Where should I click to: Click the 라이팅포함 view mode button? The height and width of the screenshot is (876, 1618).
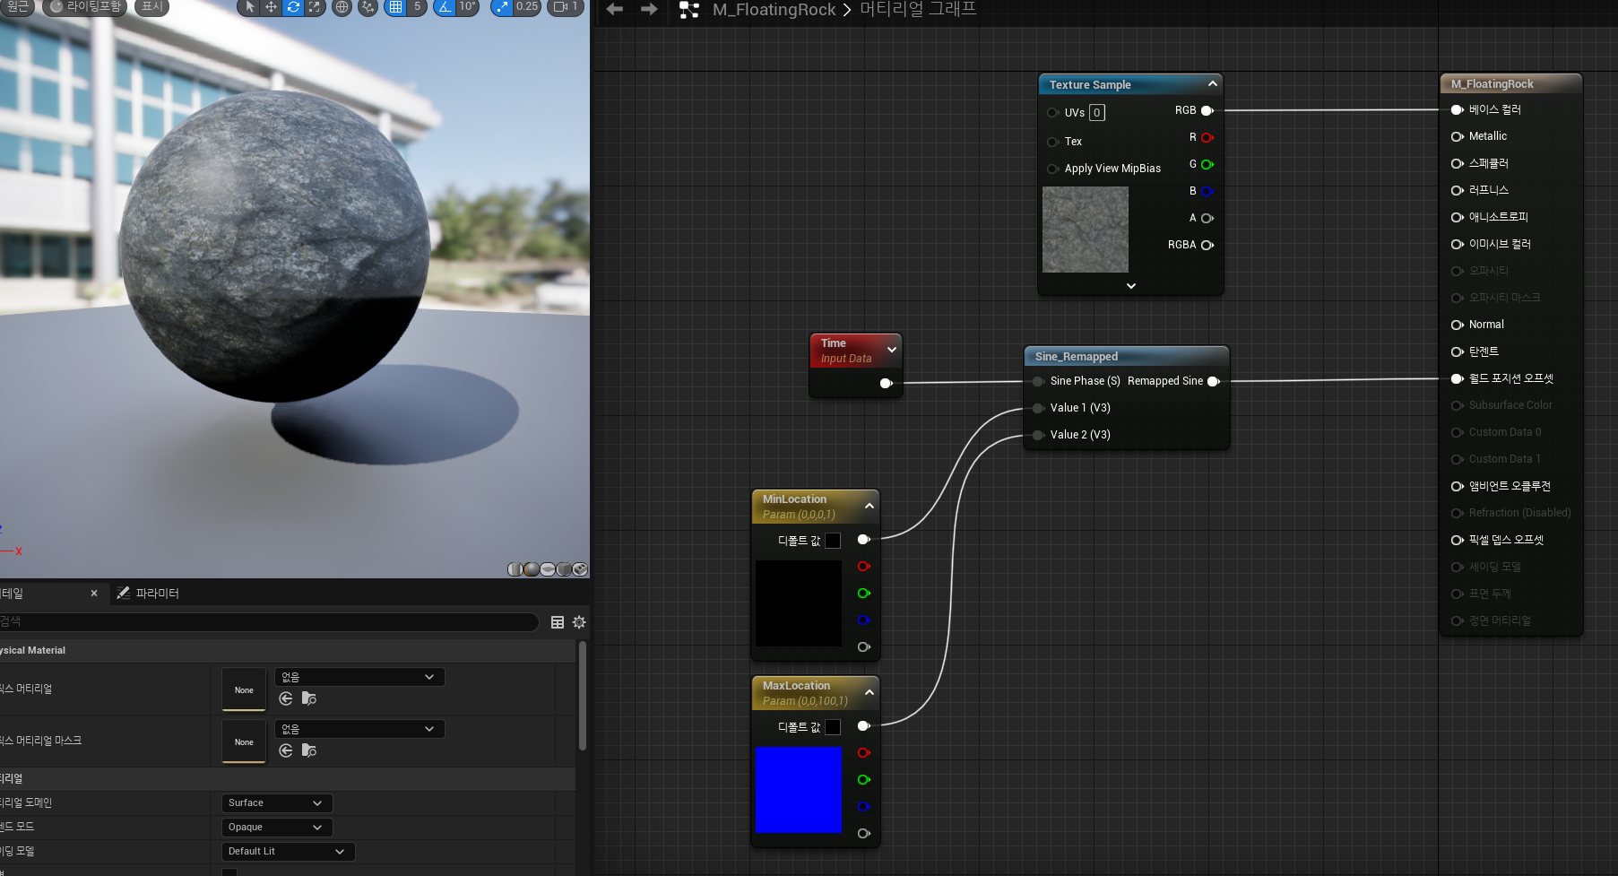pyautogui.click(x=85, y=7)
